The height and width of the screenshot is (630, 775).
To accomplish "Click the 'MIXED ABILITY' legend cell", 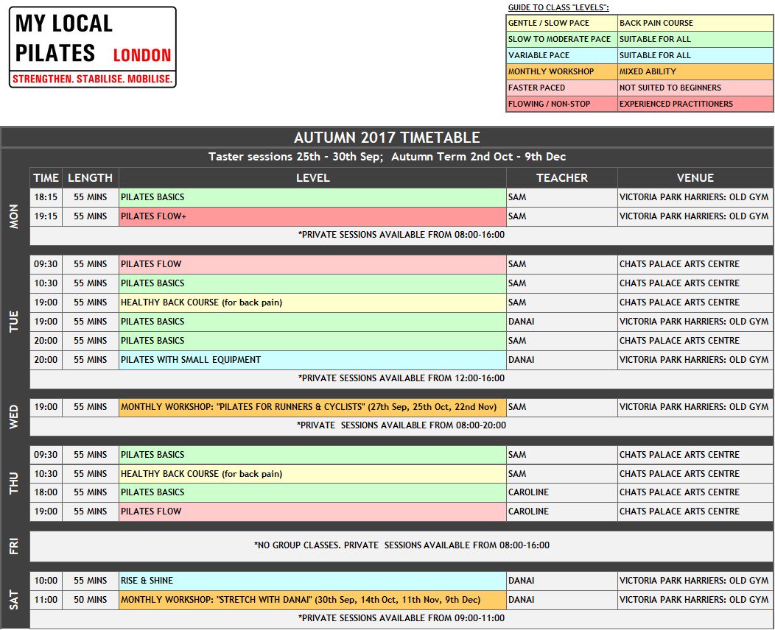I will tap(695, 71).
